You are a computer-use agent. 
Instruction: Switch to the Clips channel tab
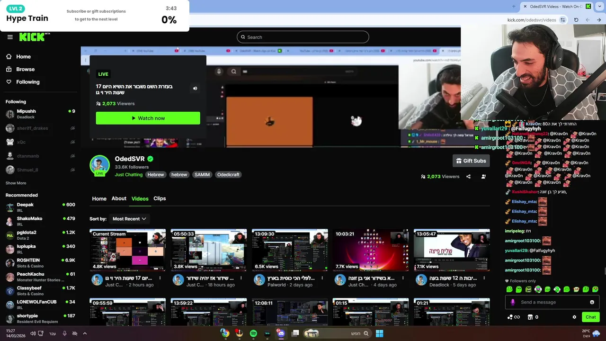pyautogui.click(x=160, y=198)
